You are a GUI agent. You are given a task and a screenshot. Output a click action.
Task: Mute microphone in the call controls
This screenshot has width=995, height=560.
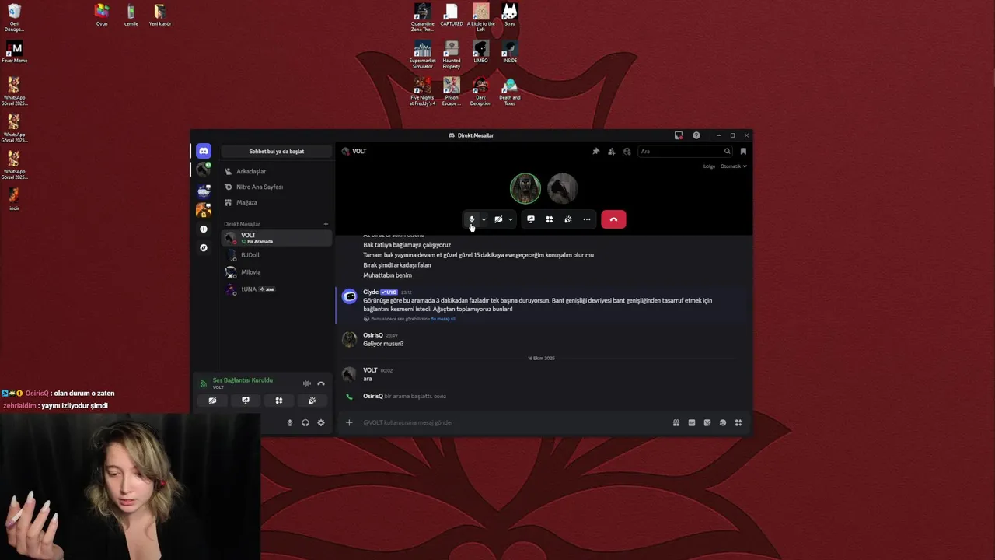pyautogui.click(x=471, y=219)
